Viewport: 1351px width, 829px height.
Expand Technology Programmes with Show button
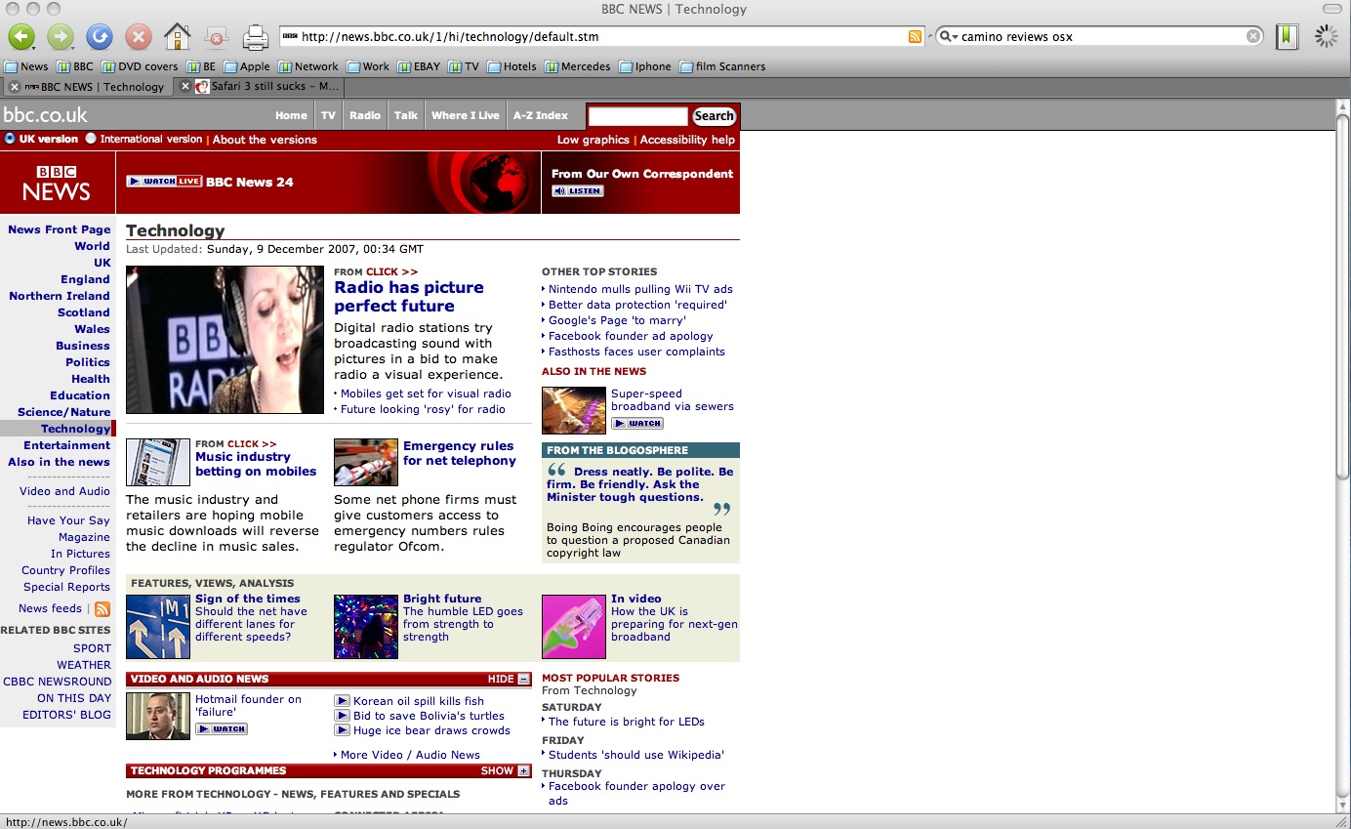pyautogui.click(x=506, y=770)
